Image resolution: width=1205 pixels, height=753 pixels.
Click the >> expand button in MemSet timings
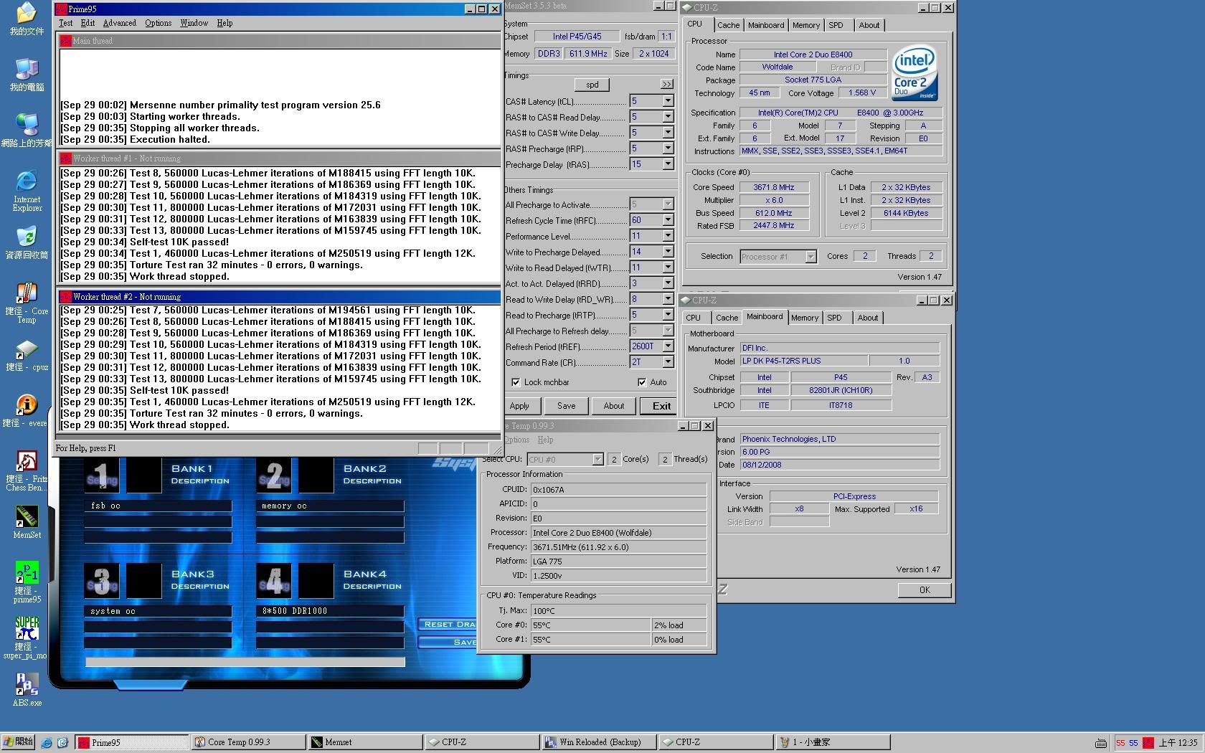click(x=666, y=85)
